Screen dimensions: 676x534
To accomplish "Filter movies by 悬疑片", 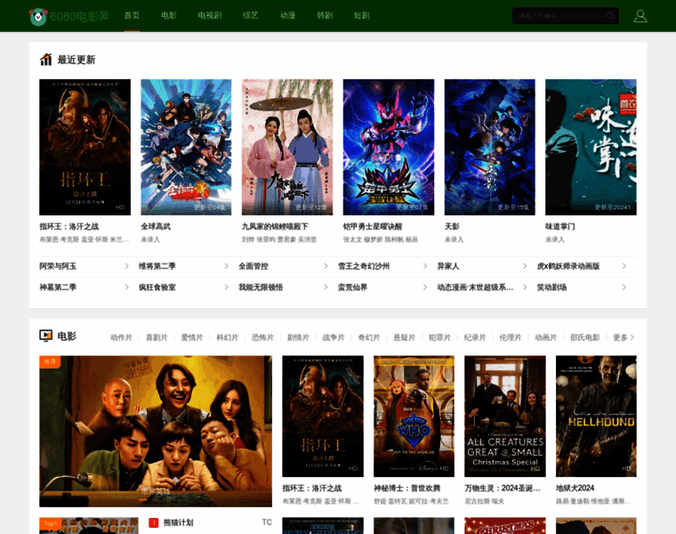I will (x=404, y=337).
